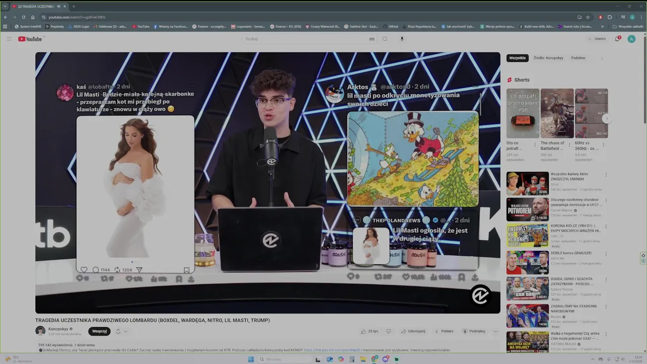The width and height of the screenshot is (647, 364).
Task: Open the 60Hz vs 360Hz Short
Action: click(591, 113)
